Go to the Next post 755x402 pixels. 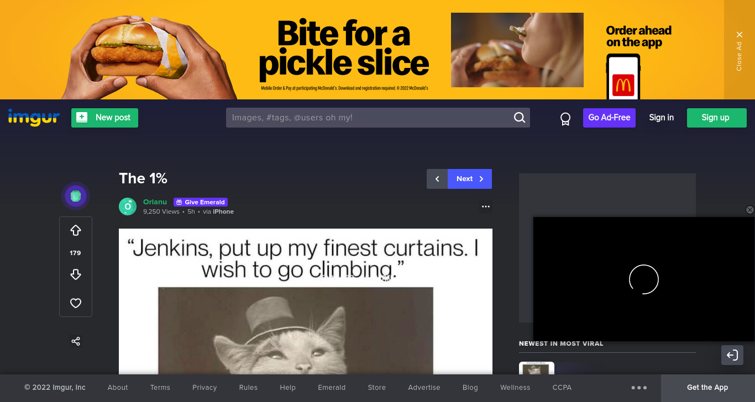coord(470,179)
